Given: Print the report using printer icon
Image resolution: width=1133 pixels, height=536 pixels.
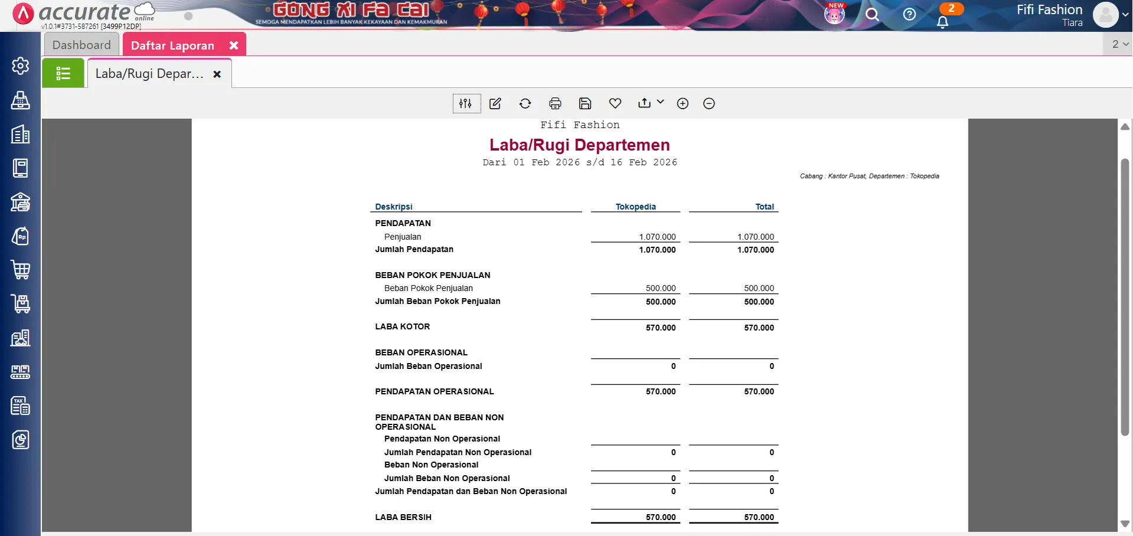Looking at the screenshot, I should point(555,104).
